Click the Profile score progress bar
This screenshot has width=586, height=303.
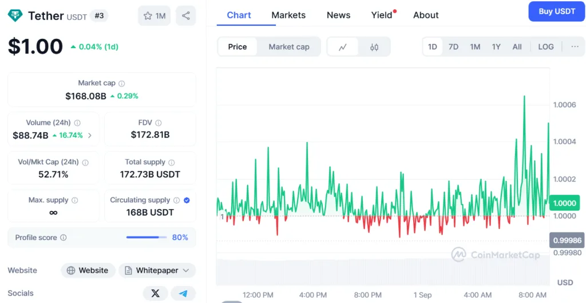(146, 238)
